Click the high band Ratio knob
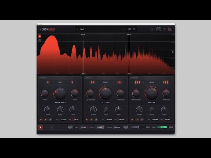Viewport: 211px width, 158px height. [x=152, y=109]
